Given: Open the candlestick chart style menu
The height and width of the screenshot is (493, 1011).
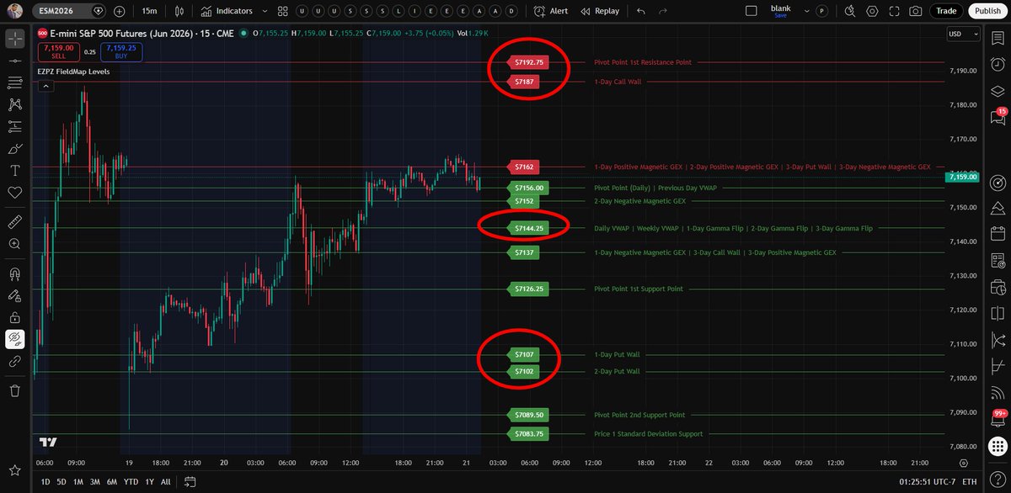Looking at the screenshot, I should pyautogui.click(x=181, y=11).
